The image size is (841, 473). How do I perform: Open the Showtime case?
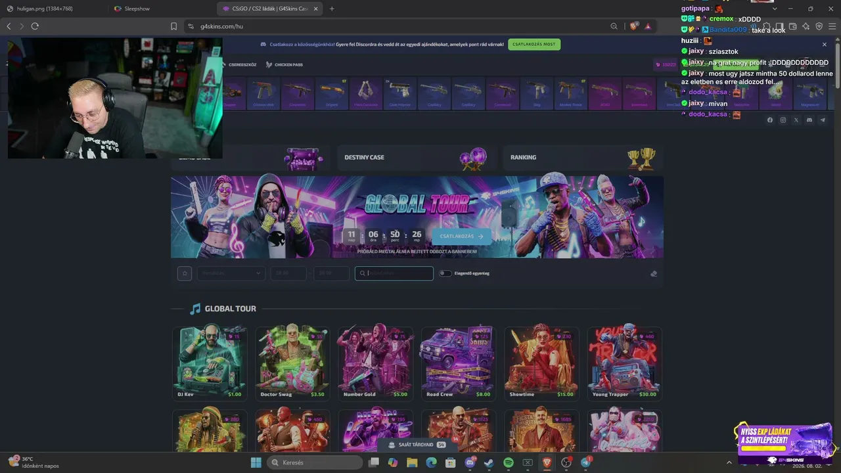pos(541,363)
